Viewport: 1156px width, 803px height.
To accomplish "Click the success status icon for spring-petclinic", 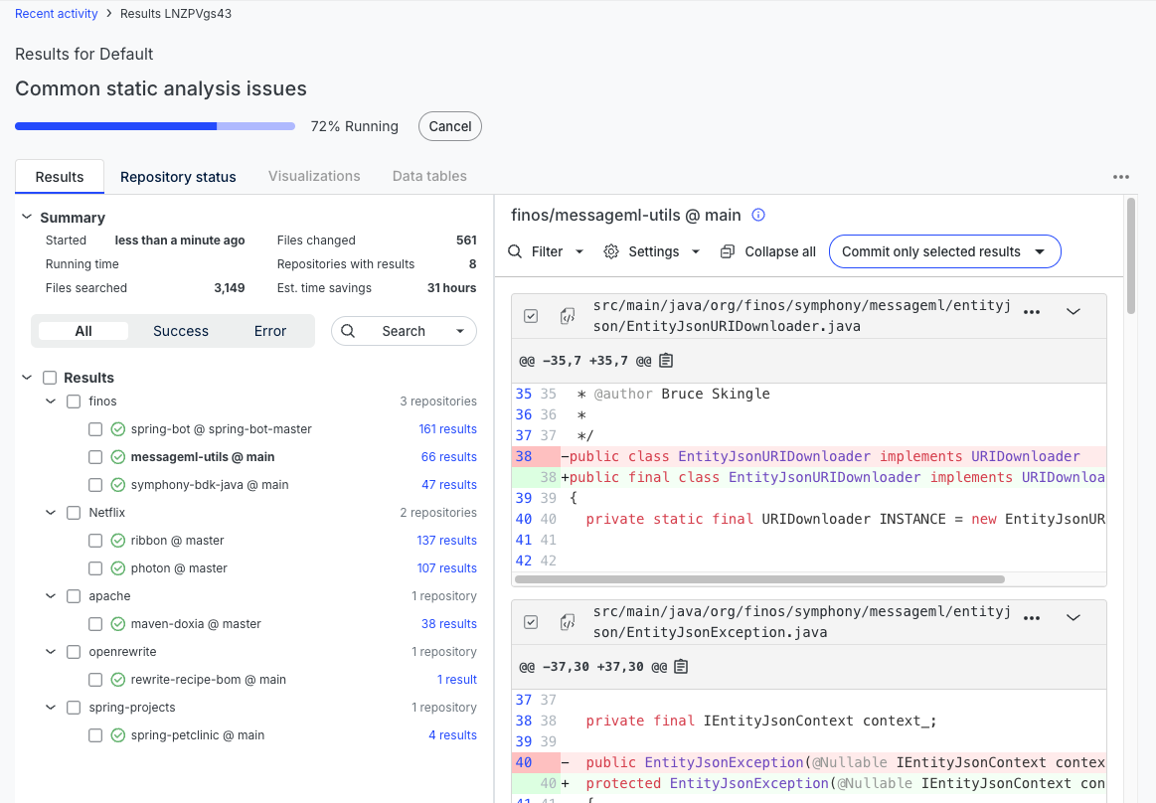I will tap(118, 735).
